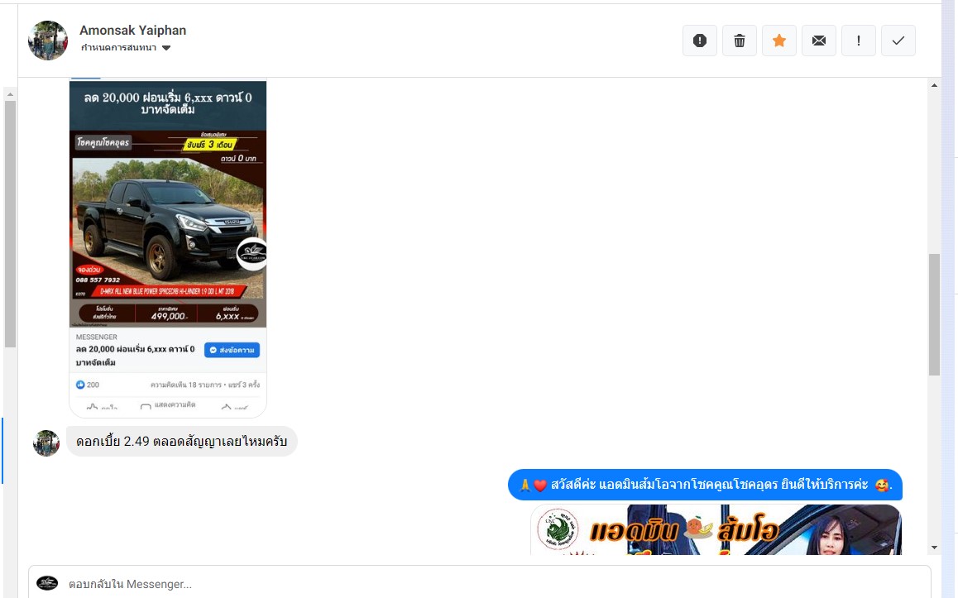The height and width of the screenshot is (598, 958).
Task: Open the admin Som-O banner image
Action: tap(716, 529)
